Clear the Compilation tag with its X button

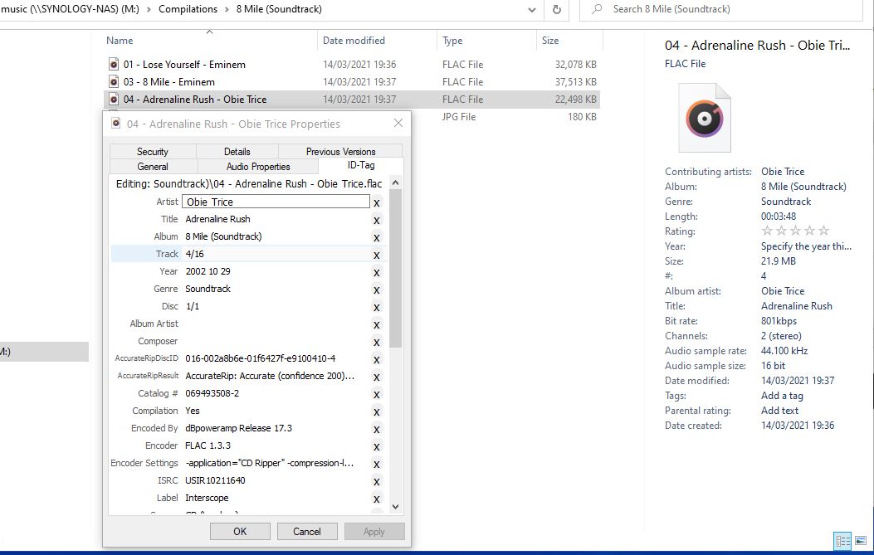tap(377, 411)
